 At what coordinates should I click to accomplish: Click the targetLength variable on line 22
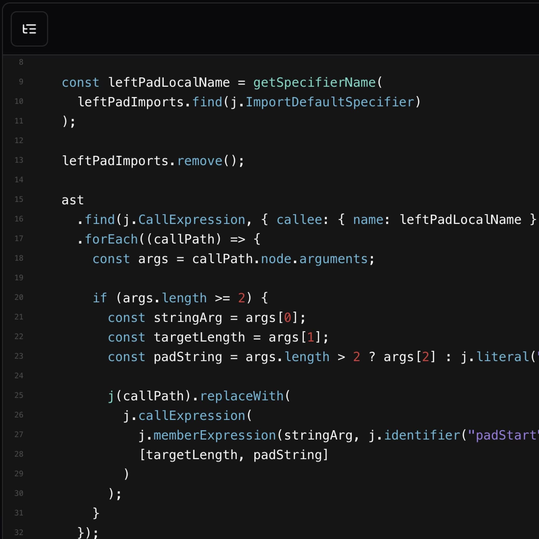[199, 337]
